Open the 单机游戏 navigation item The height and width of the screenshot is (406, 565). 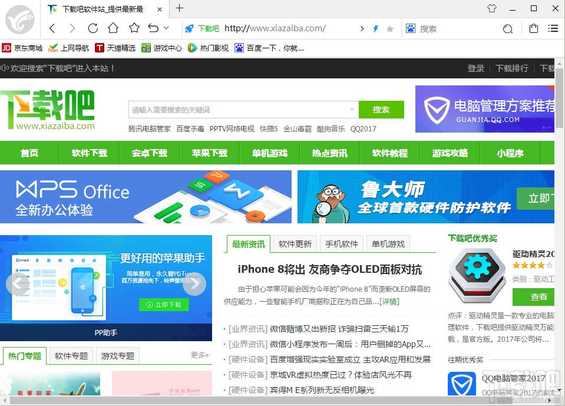coord(270,153)
